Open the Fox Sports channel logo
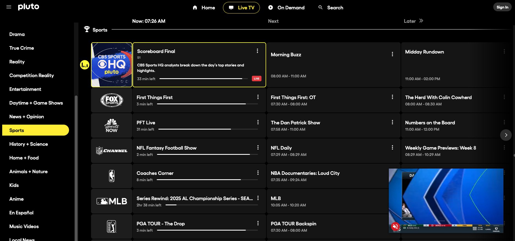The image size is (515, 241). pyautogui.click(x=112, y=100)
